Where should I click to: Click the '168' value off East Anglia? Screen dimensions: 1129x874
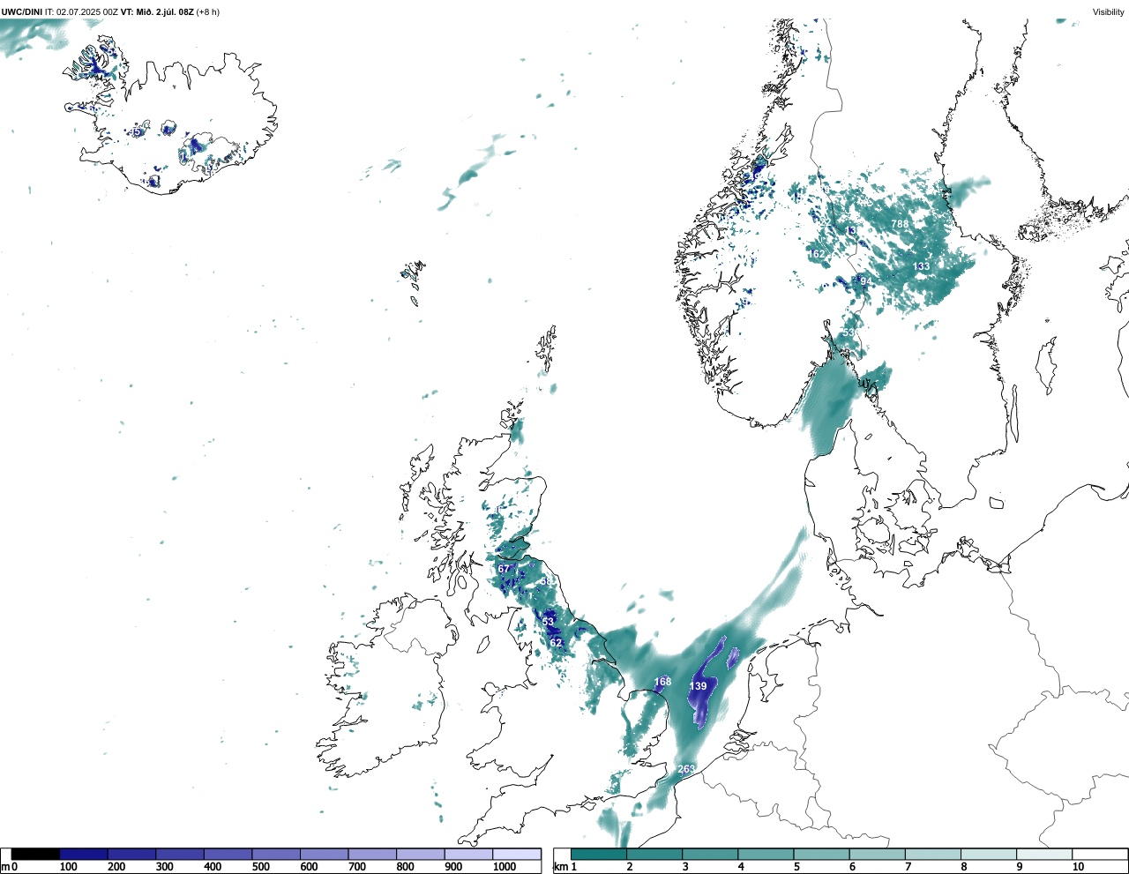[662, 682]
